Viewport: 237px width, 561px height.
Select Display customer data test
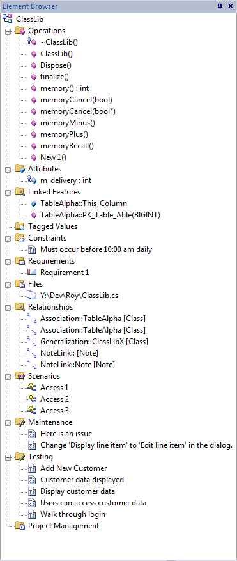[x=77, y=491]
